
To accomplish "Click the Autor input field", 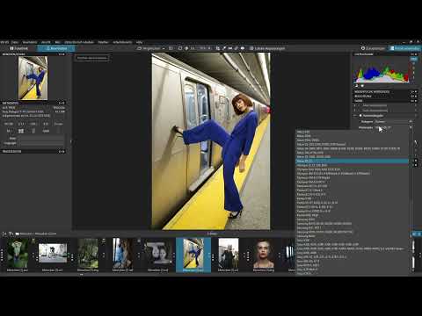I will pos(41,139).
